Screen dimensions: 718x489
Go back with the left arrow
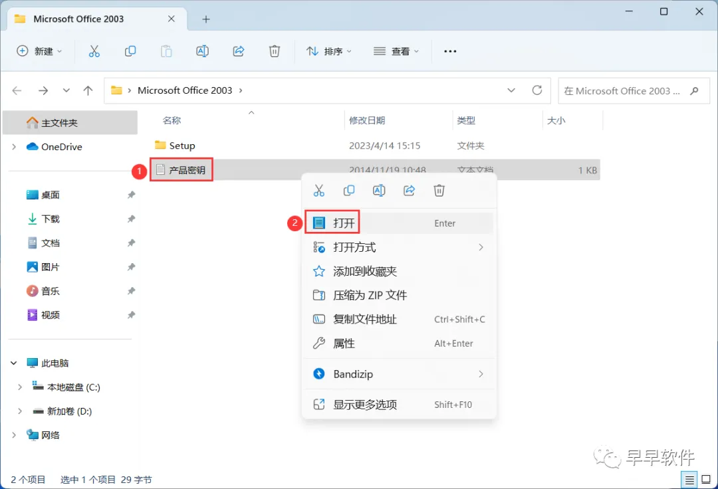click(x=17, y=90)
